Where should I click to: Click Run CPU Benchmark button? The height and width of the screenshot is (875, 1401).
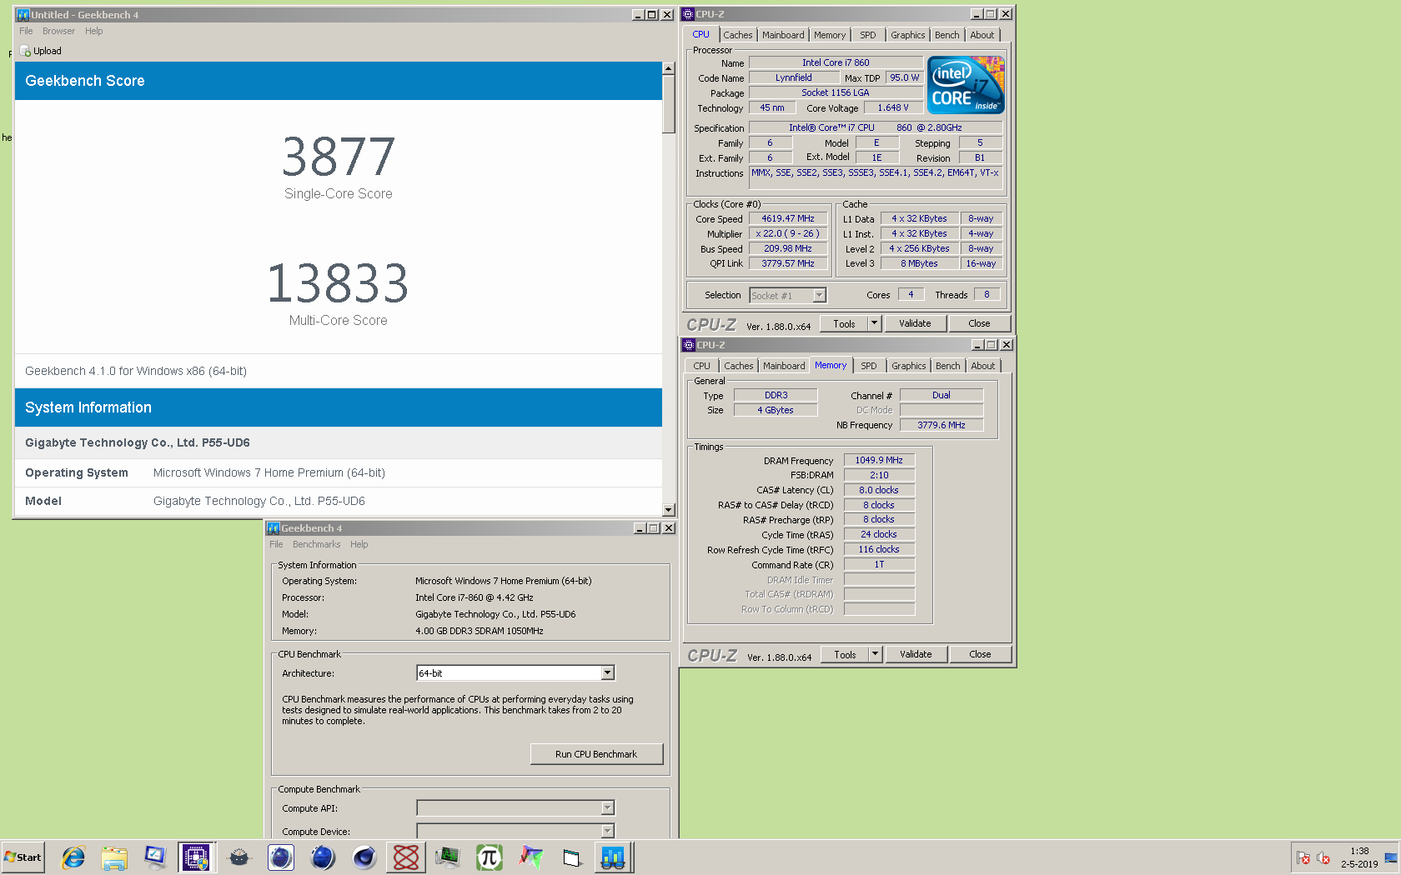[x=596, y=754]
